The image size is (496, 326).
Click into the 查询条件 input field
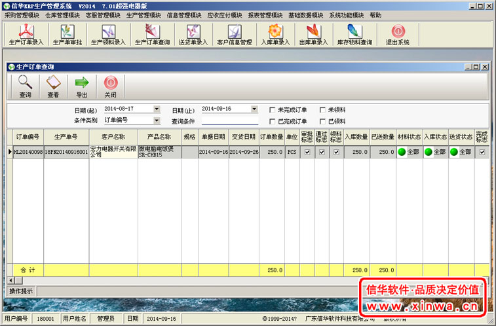tap(229, 120)
